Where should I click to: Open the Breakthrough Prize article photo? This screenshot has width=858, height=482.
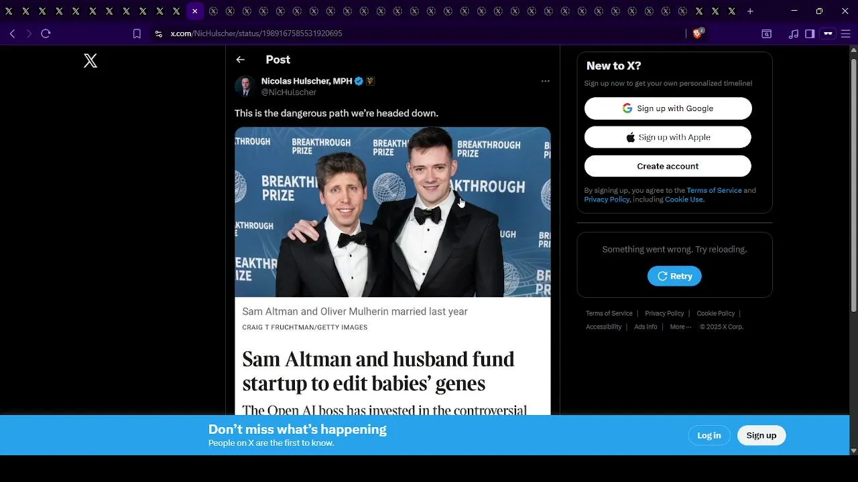[x=393, y=212]
